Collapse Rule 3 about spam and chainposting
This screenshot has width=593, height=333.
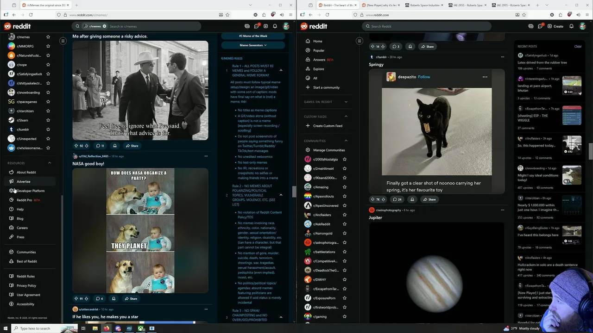point(281,317)
